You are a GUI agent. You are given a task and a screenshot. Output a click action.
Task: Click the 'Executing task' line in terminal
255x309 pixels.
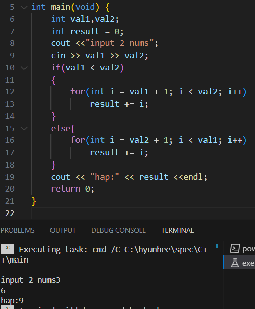[x=113, y=249]
